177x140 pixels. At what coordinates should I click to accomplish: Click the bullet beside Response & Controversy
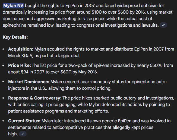[3, 98]
